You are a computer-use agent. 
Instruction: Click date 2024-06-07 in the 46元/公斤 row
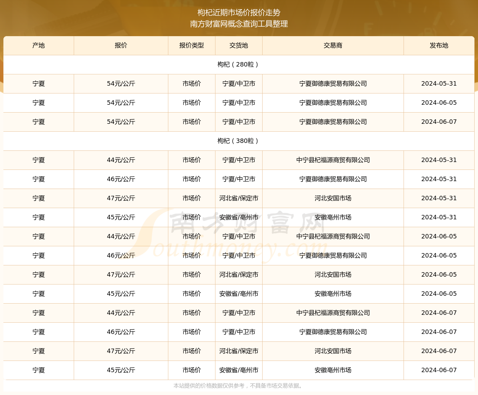point(439,332)
